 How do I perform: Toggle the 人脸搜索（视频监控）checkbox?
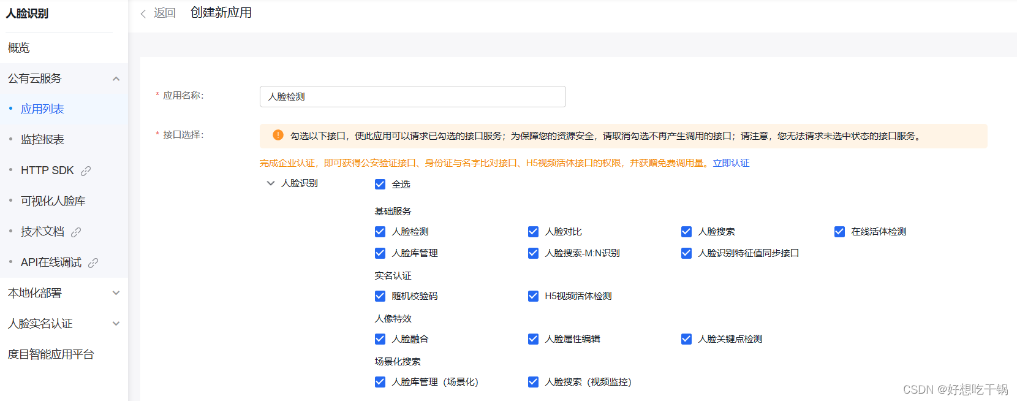pos(533,381)
